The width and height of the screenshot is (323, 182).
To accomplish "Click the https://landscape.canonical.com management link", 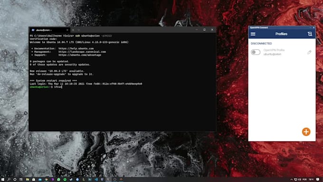I will pyautogui.click(x=82, y=52).
